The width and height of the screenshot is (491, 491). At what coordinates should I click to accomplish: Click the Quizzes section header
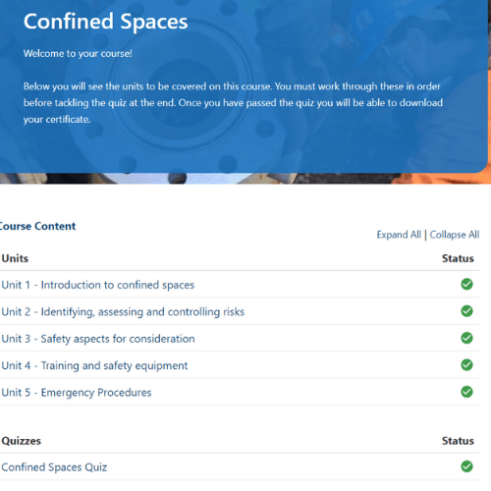(22, 441)
